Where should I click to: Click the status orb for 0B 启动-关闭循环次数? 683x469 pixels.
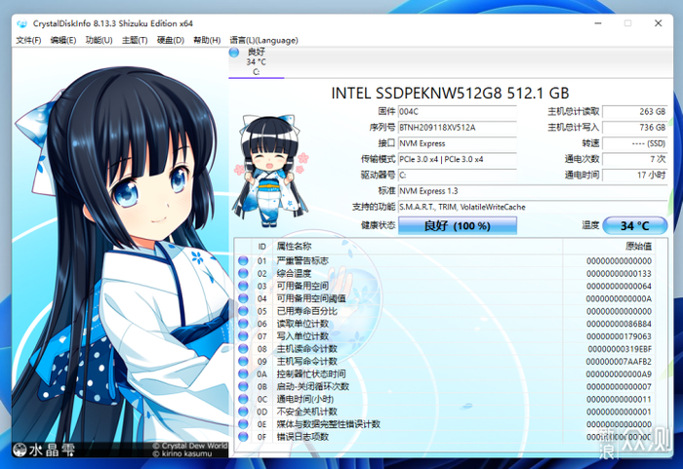[x=243, y=386]
